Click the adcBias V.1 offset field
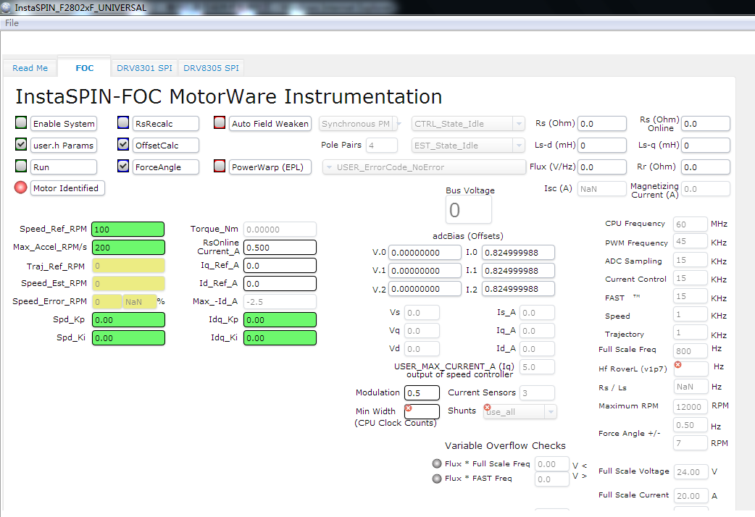The height and width of the screenshot is (517, 755). 425,271
